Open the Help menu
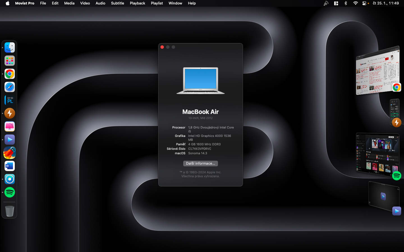Screen dimensions: 404x252 point(192,3)
